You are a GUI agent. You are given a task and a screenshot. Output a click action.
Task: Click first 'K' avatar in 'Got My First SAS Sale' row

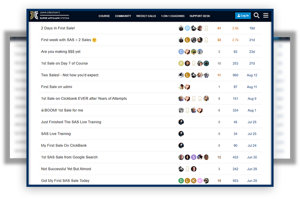pos(194,181)
